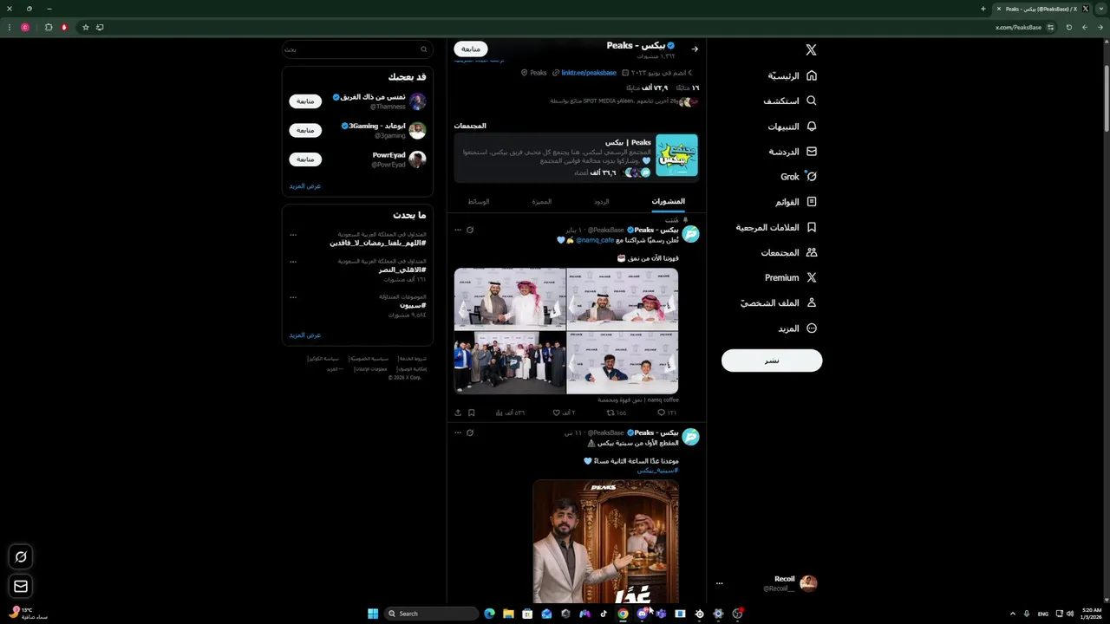Open more options on the pinned post
The width and height of the screenshot is (1110, 624).
point(458,230)
